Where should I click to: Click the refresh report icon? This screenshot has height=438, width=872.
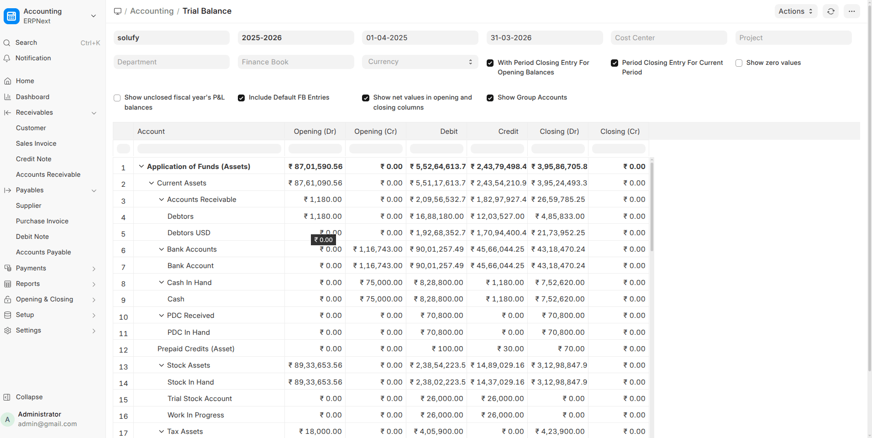point(830,11)
